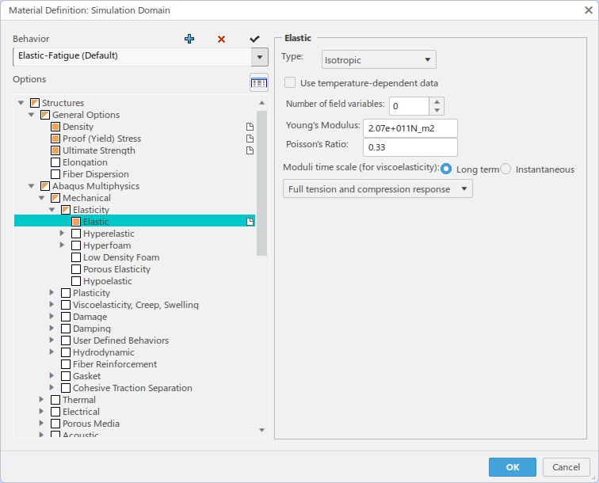This screenshot has width=599, height=483.
Task: Click the tree scroll up arrow
Action: (x=261, y=103)
